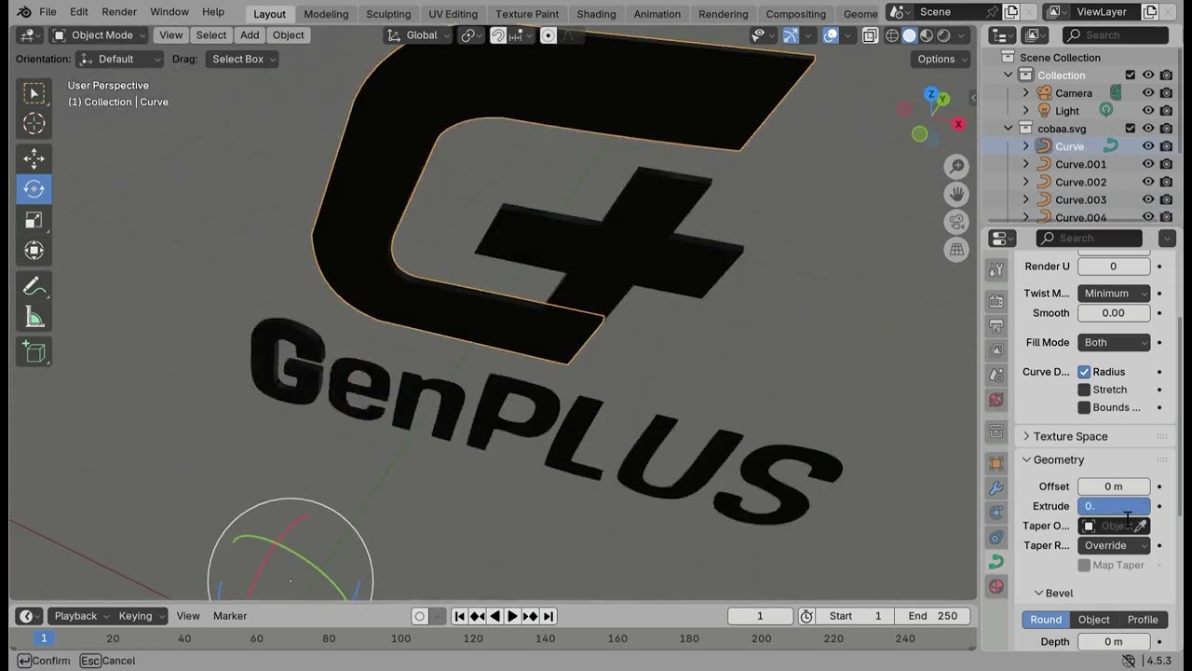Select the Move tool
Image resolution: width=1192 pixels, height=671 pixels.
click(x=34, y=158)
